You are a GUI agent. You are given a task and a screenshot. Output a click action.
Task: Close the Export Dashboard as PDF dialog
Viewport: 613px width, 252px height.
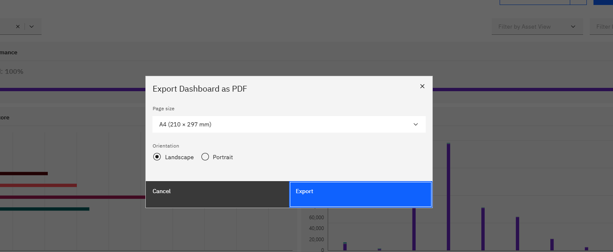(422, 86)
